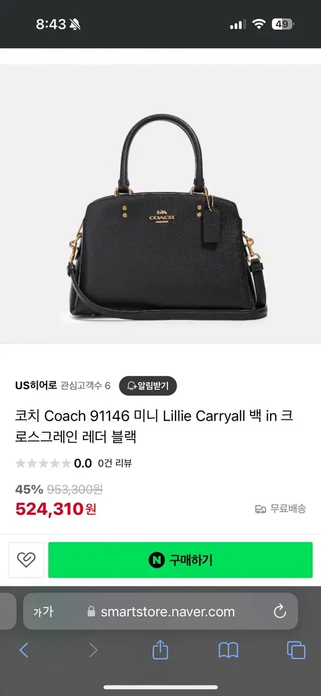Tap the 0건 리뷰 reviews link
The width and height of the screenshot is (321, 696).
[115, 463]
